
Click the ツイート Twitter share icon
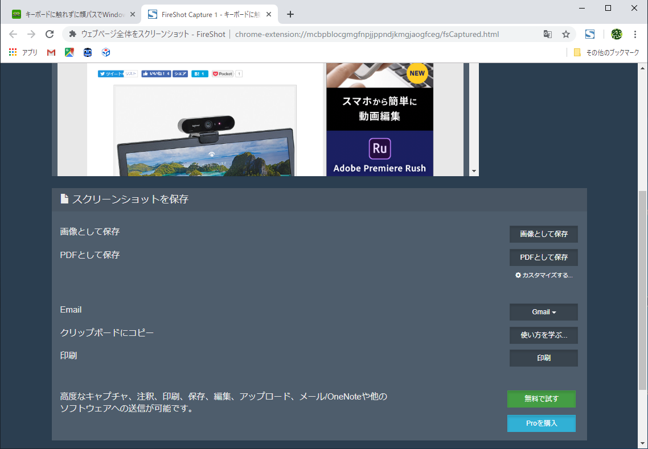[x=112, y=73]
